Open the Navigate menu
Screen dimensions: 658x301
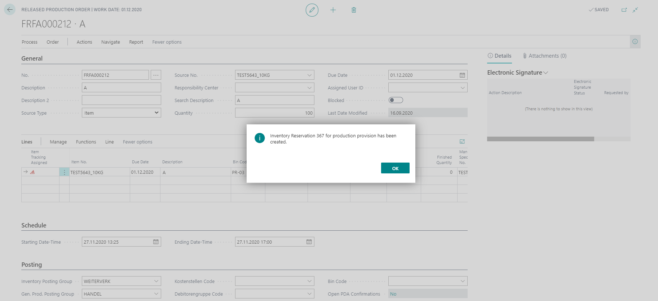[111, 42]
